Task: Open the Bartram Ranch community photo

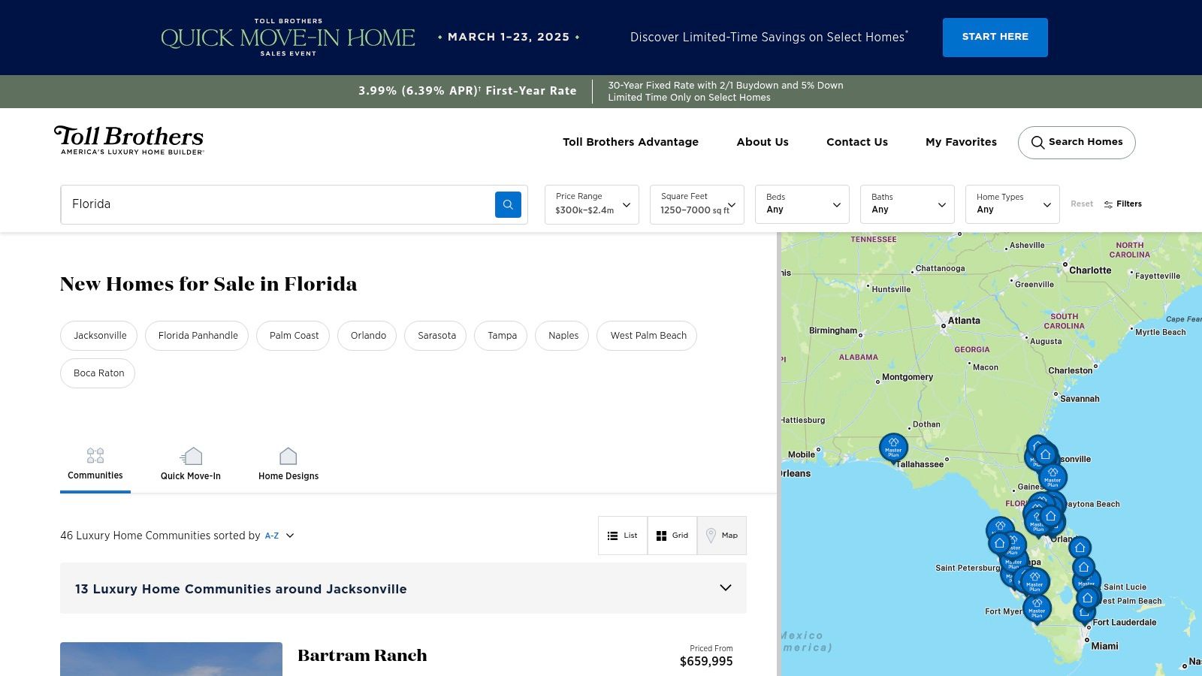Action: pyautogui.click(x=171, y=659)
